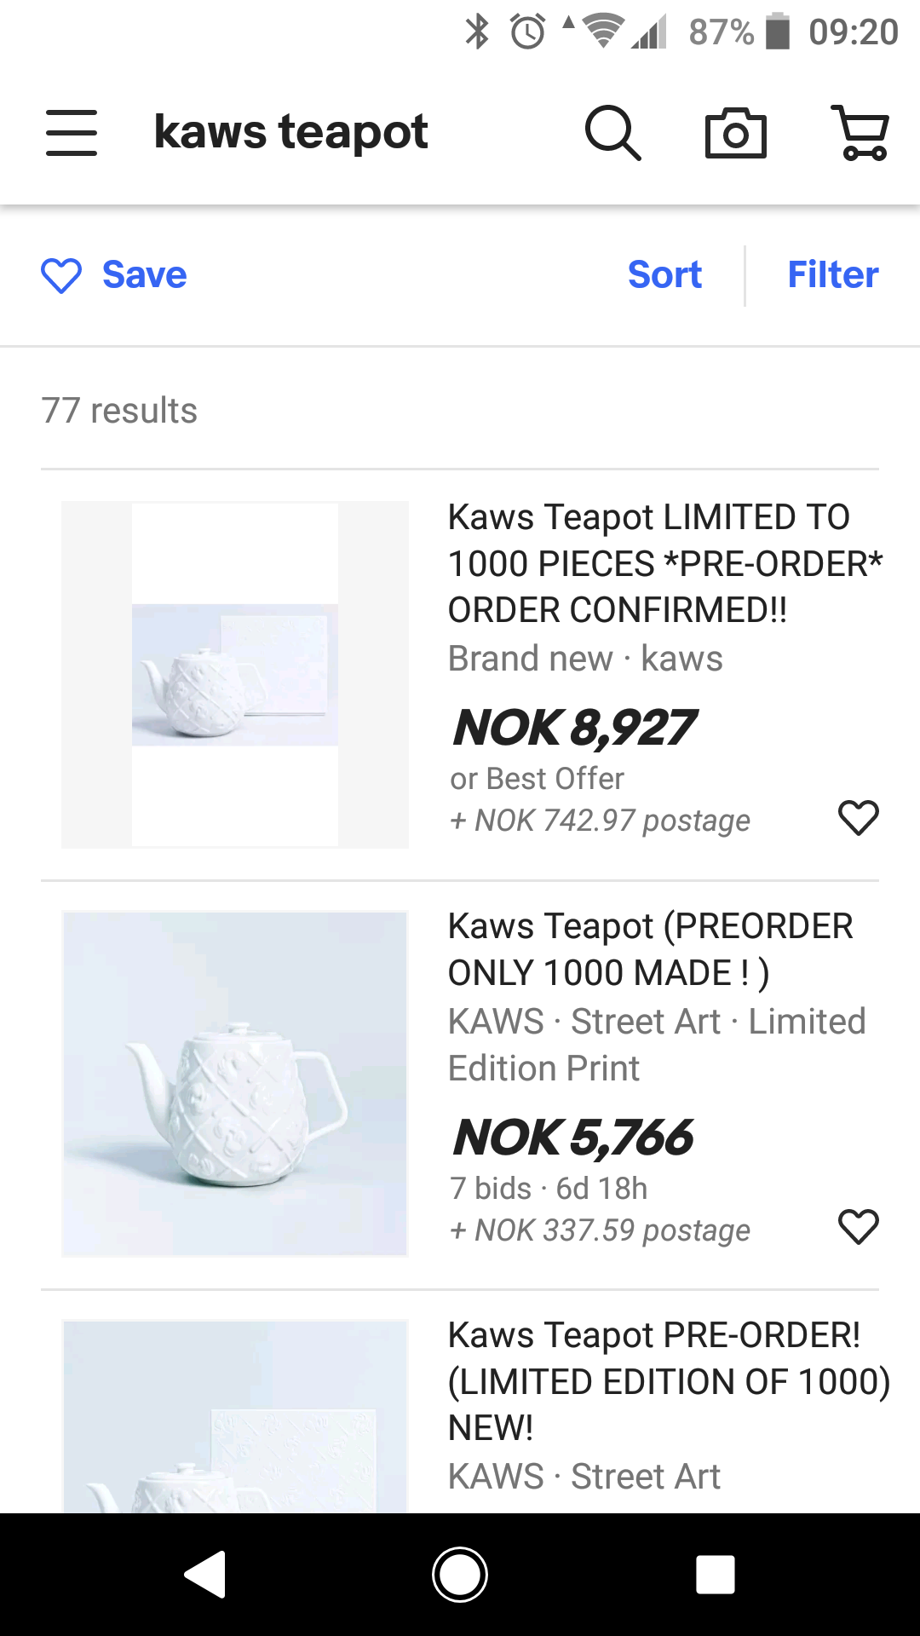Image resolution: width=920 pixels, height=1636 pixels.
Task: Open the shopping cart
Action: point(861,133)
